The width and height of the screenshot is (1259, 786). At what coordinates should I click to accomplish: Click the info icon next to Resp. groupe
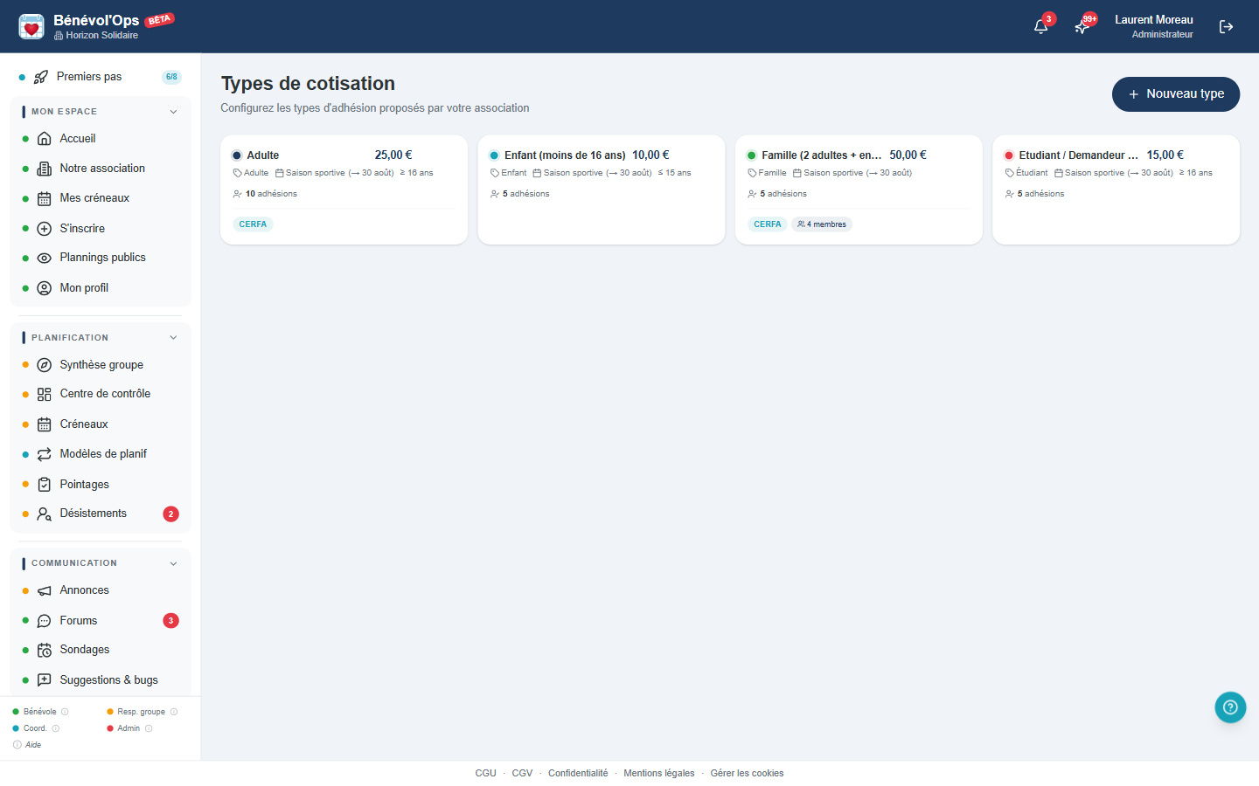click(x=174, y=712)
